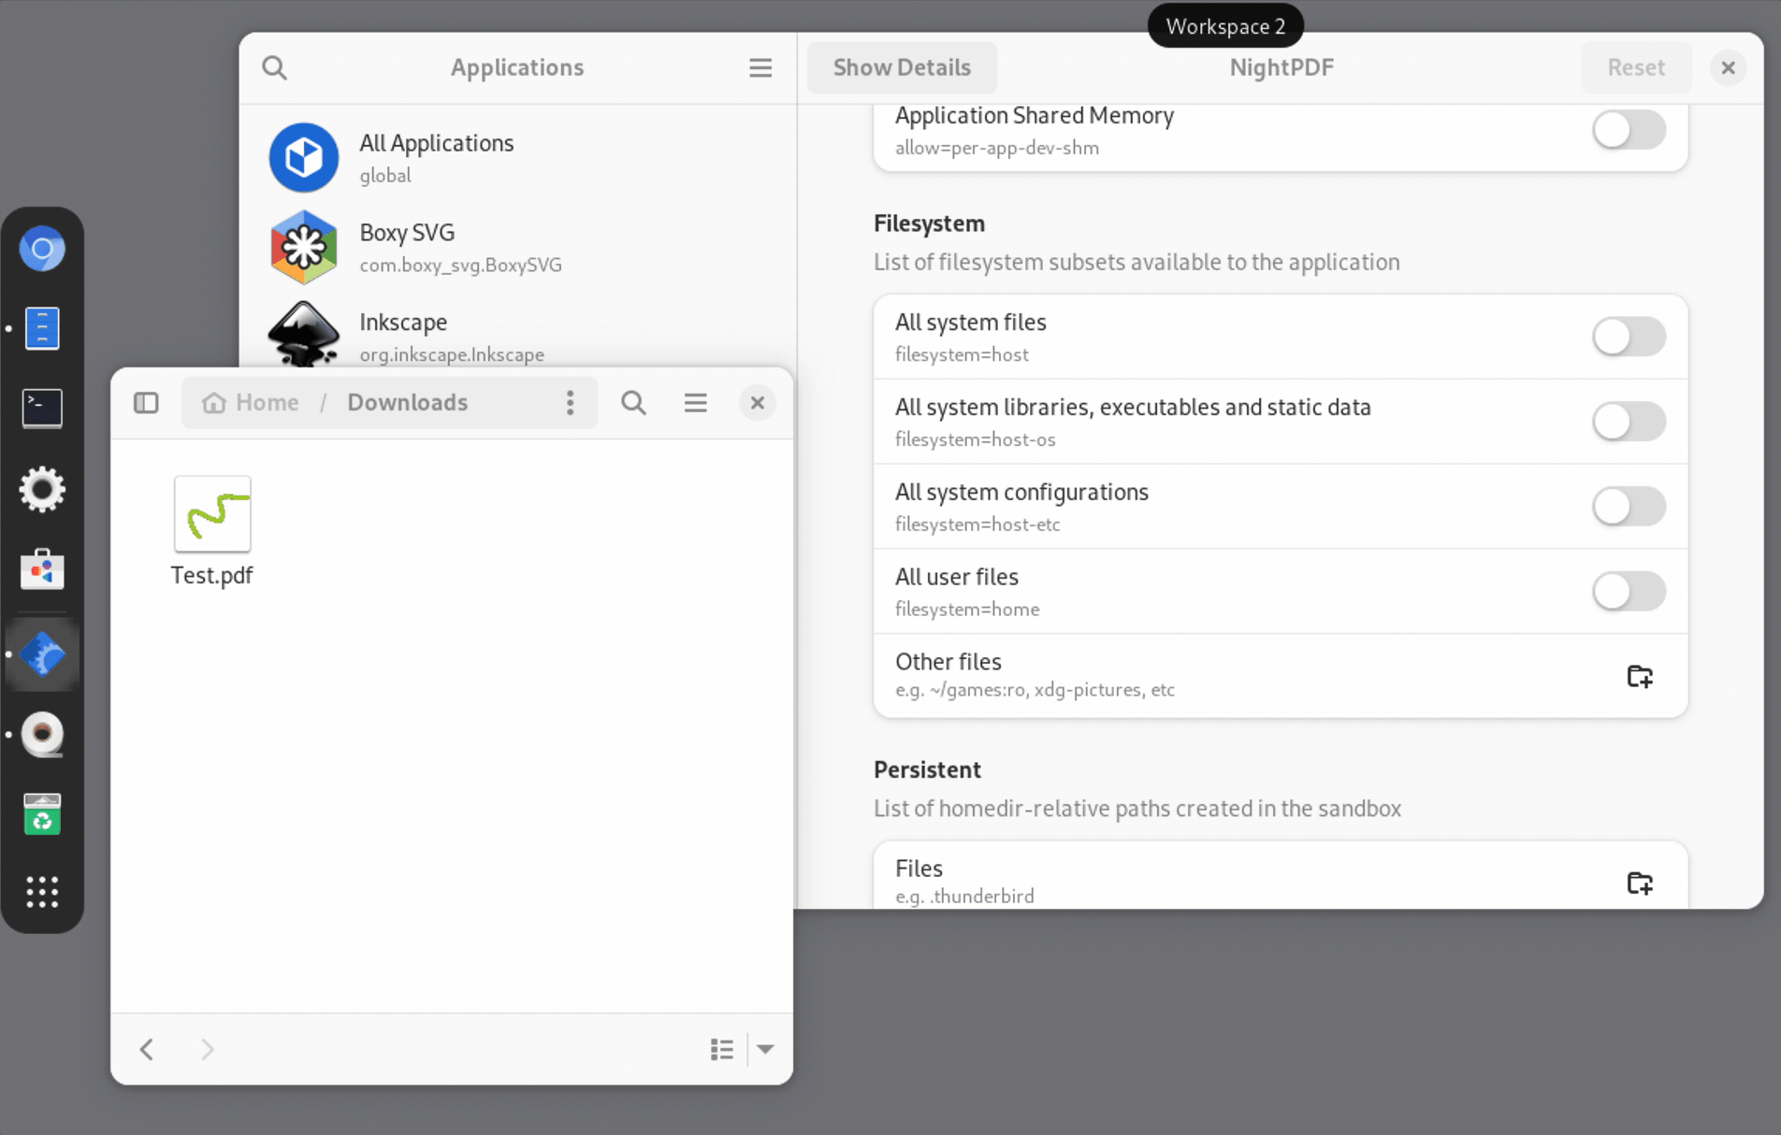Open Settings gear from the dock
Image resolution: width=1781 pixels, height=1135 pixels.
[x=42, y=489]
